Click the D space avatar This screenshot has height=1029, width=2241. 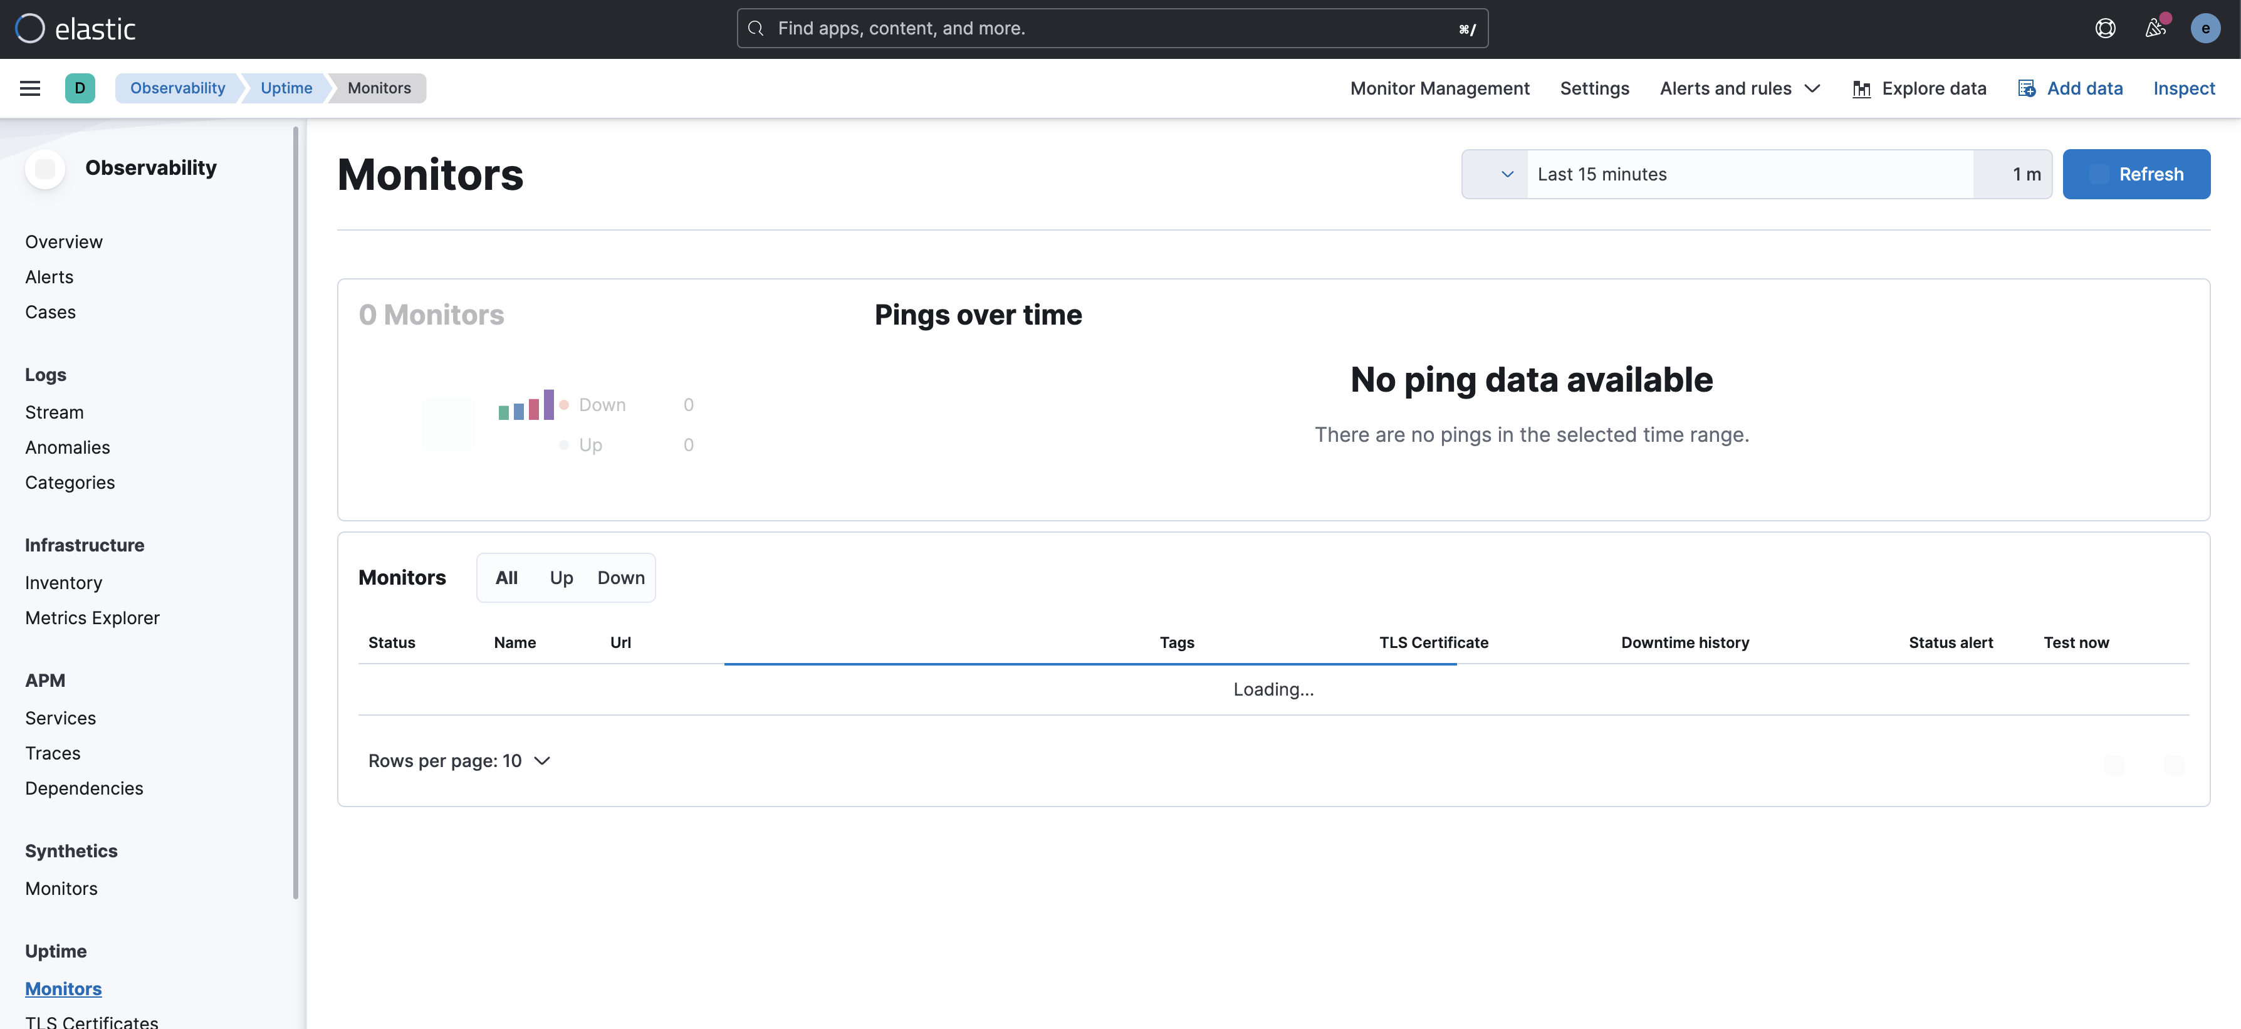[80, 88]
